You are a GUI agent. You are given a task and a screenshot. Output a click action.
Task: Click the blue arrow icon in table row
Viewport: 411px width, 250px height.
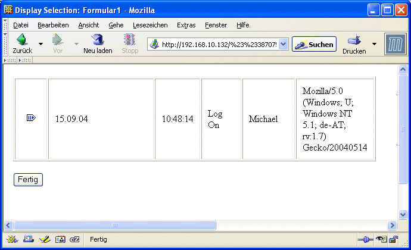tap(31, 118)
